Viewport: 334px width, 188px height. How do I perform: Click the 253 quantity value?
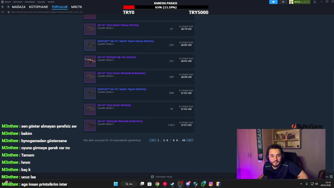171,45
